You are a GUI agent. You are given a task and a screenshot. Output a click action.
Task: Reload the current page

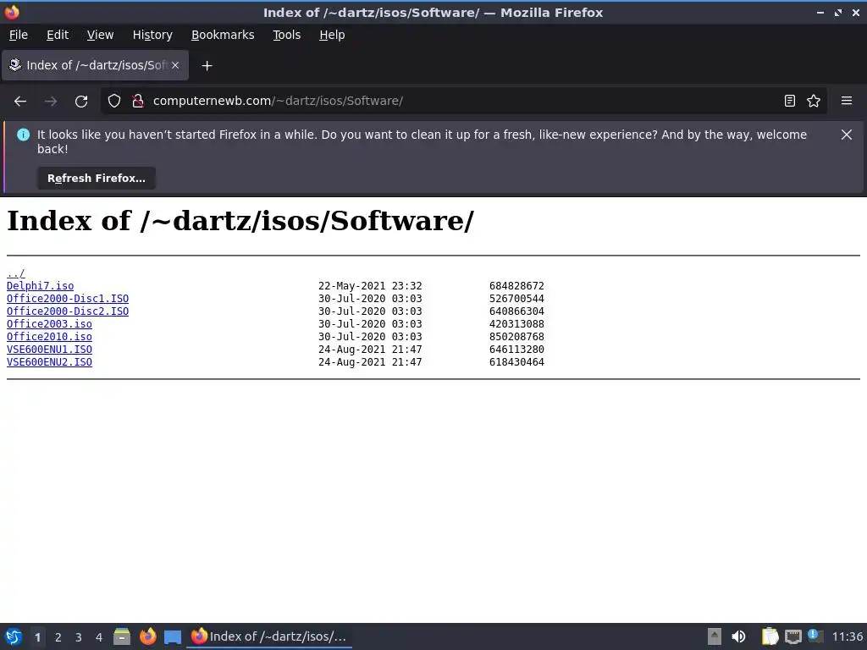tap(81, 102)
